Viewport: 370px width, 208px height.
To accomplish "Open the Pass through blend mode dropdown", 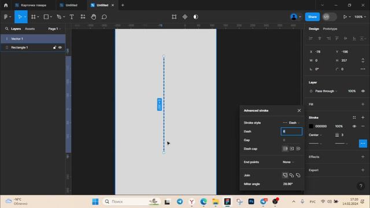I will tap(326, 91).
